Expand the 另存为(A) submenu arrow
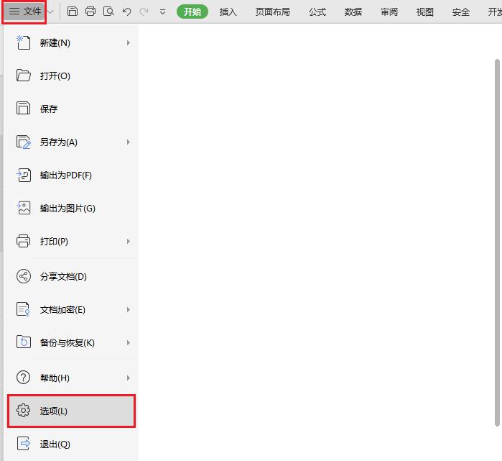Image resolution: width=502 pixels, height=461 pixels. 128,142
